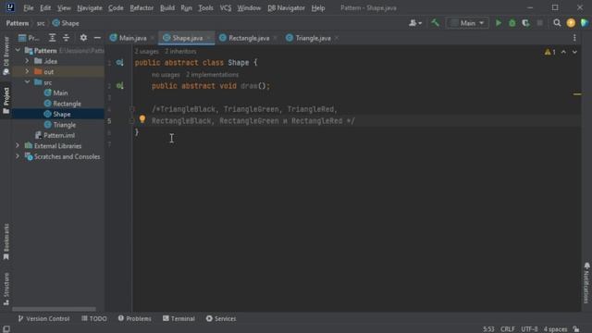Build project with hammer icon

pos(435,23)
